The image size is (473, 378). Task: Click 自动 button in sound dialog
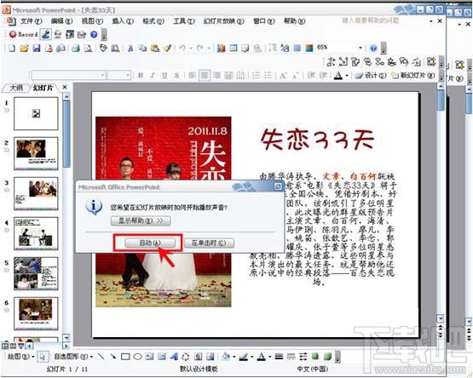[150, 243]
